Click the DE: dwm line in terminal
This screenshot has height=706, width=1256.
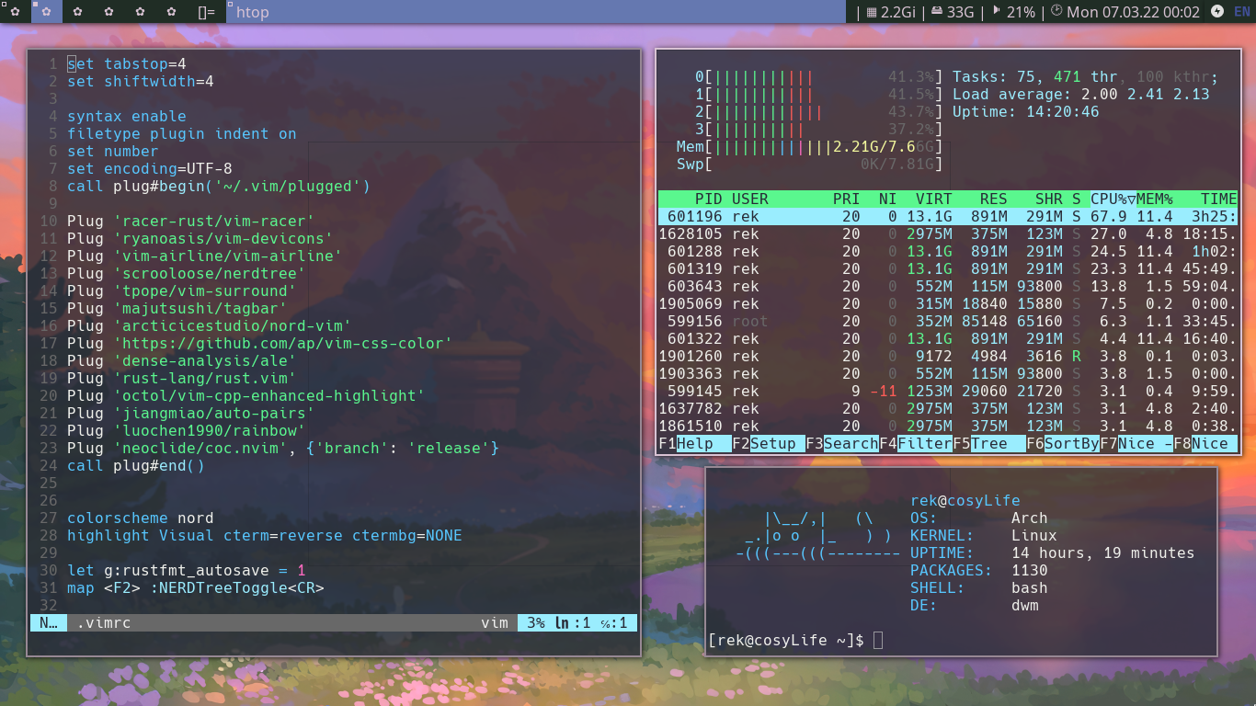pyautogui.click(x=975, y=605)
